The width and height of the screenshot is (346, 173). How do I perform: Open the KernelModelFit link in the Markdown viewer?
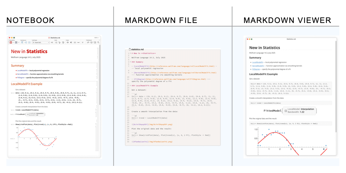coord(258,66)
